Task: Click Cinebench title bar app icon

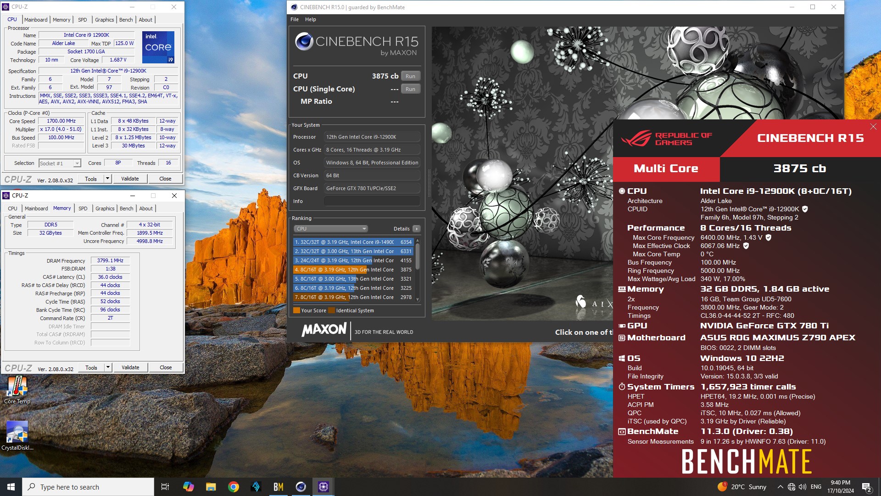Action: tap(294, 7)
